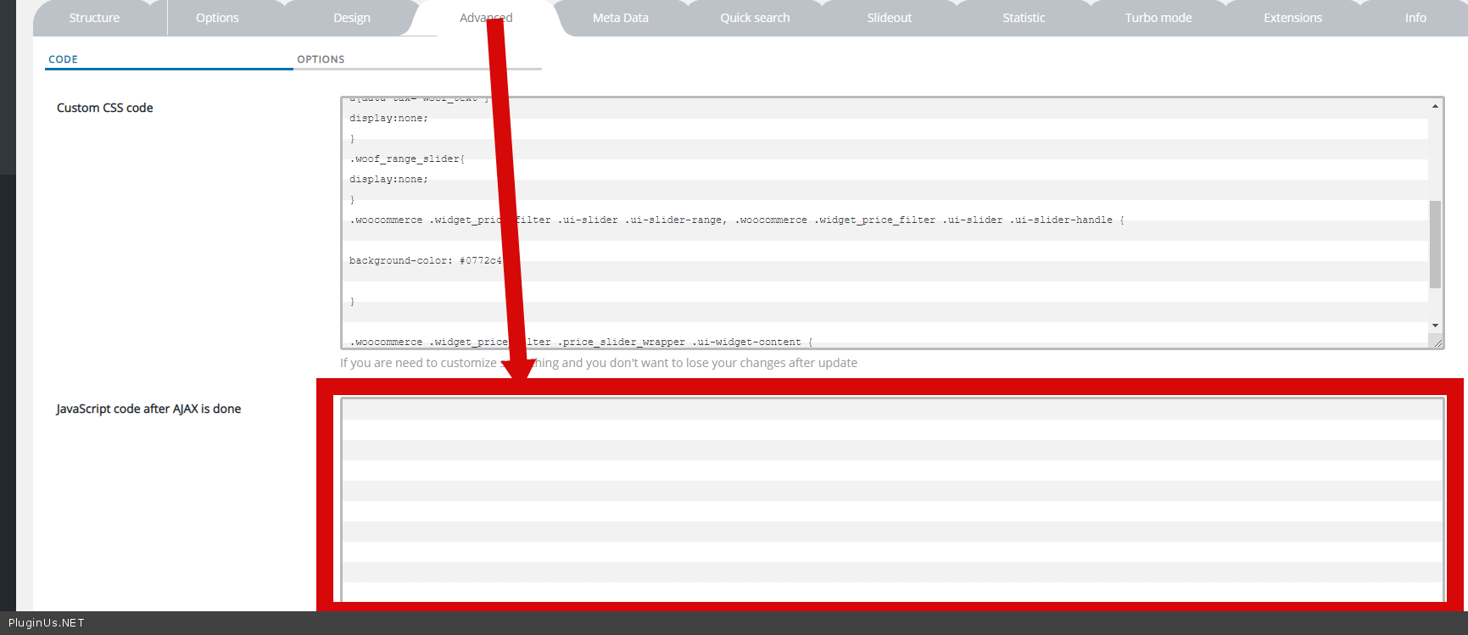Click the CSS textarea resize handle
Image resolution: width=1468 pixels, height=635 pixels.
pyautogui.click(x=1437, y=343)
